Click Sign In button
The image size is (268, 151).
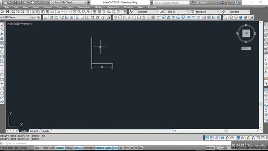pyautogui.click(x=202, y=3)
